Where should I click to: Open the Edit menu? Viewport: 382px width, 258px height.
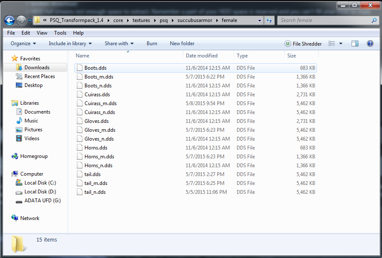click(x=26, y=33)
